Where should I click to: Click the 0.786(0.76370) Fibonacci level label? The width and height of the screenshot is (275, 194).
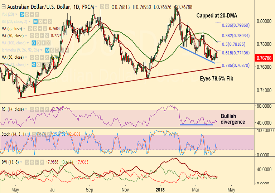236,66
